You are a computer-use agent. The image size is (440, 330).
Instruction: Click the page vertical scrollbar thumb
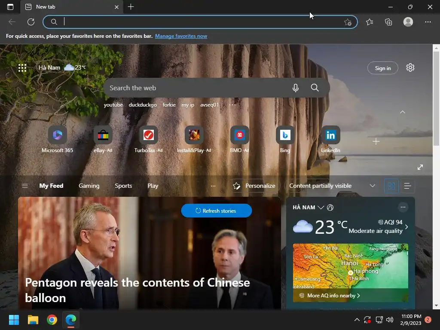[x=436, y=98]
